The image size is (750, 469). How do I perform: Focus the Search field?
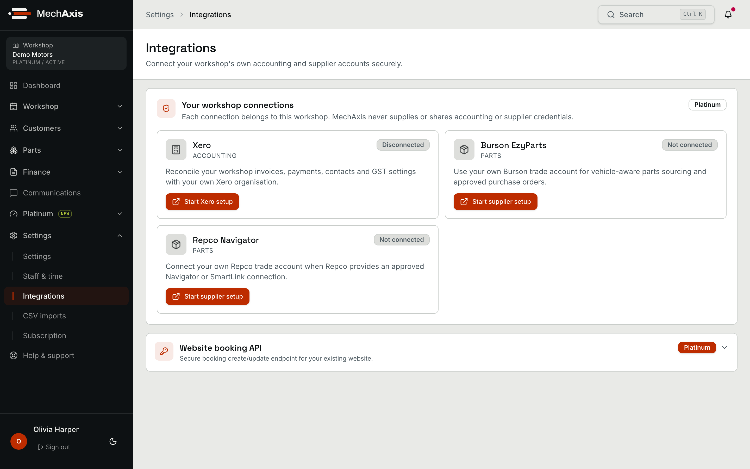point(656,15)
